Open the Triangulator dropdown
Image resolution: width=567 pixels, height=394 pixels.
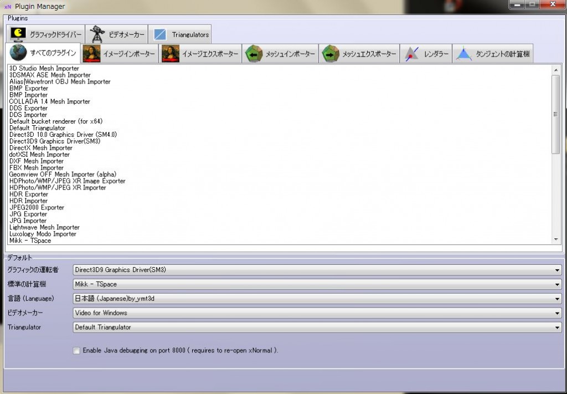pyautogui.click(x=557, y=328)
